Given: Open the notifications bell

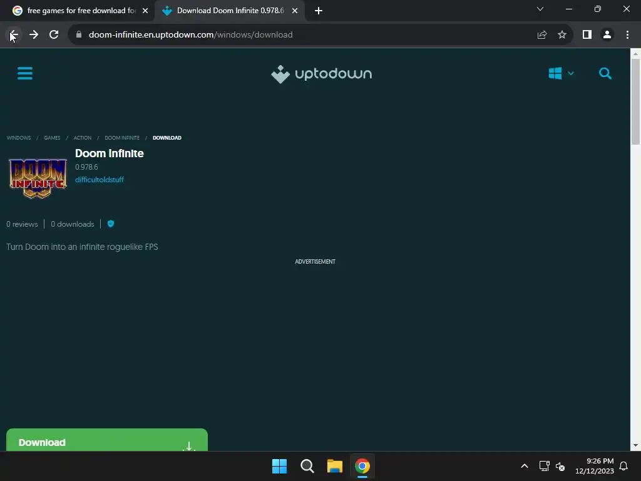Looking at the screenshot, I should click(x=624, y=466).
